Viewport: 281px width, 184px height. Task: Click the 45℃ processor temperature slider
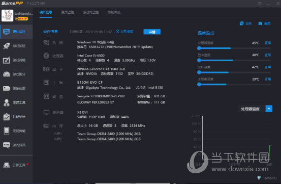[234, 48]
